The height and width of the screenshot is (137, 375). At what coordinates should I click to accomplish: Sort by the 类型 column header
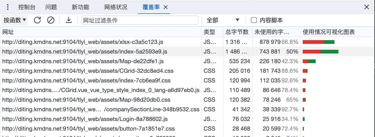pyautogui.click(x=210, y=32)
